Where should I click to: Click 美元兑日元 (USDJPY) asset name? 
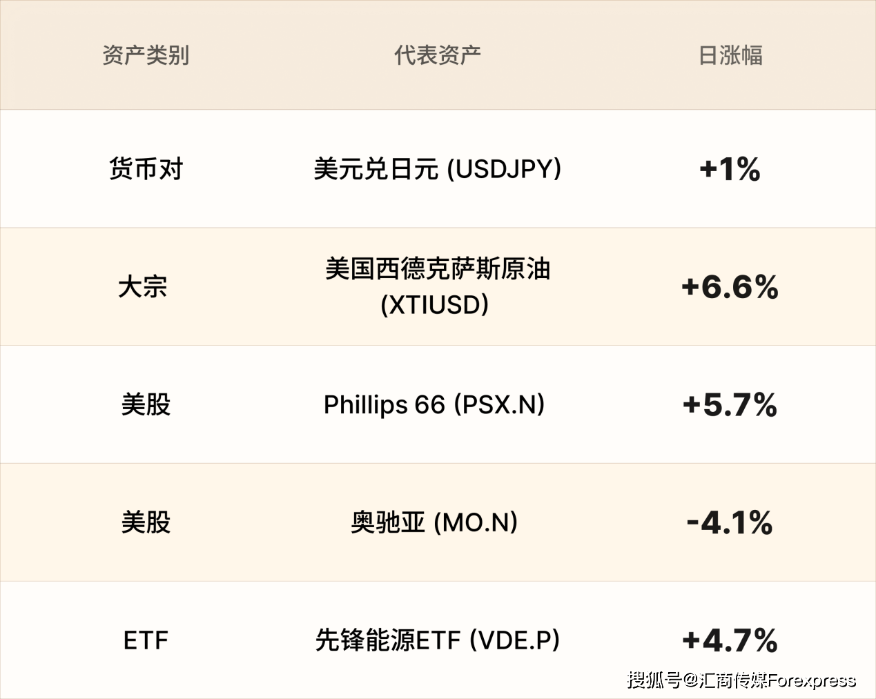pos(438,168)
